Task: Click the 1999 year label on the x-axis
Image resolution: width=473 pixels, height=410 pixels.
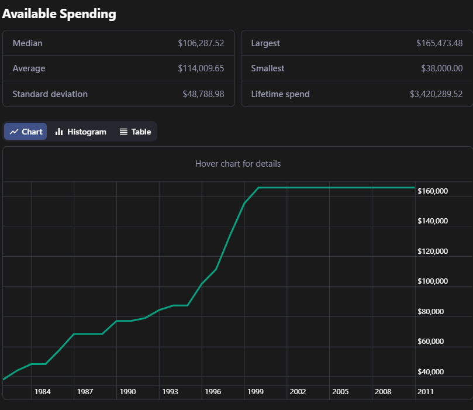Action: pyautogui.click(x=256, y=391)
